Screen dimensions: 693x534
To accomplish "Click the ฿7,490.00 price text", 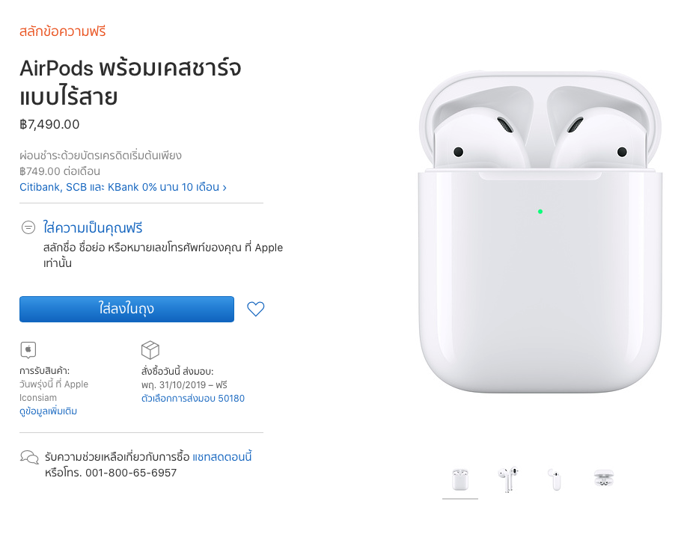I will coord(49,124).
